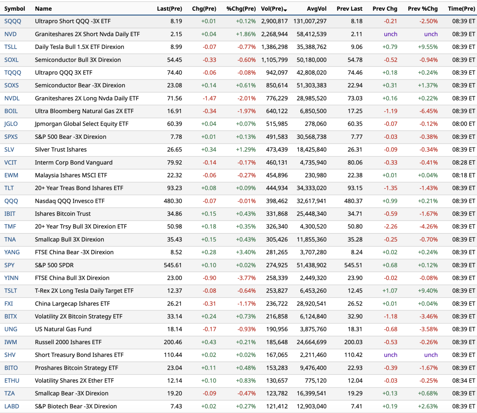The image size is (477, 413).
Task: Click the YINN ticker symbol
Action: [x=12, y=278]
